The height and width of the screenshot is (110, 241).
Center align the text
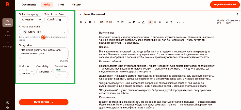[x=155, y=22]
